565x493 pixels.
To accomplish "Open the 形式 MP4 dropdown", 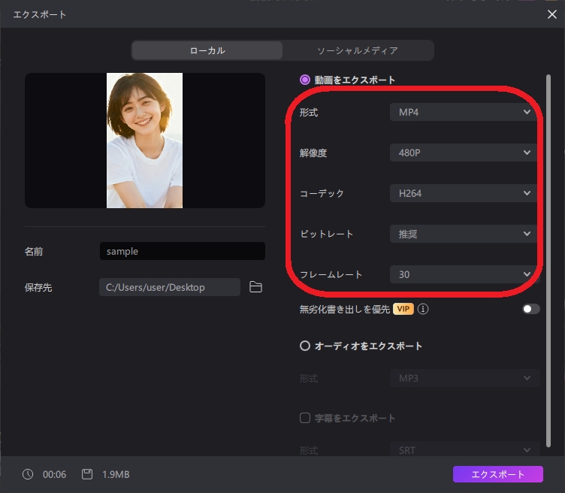I will click(464, 112).
